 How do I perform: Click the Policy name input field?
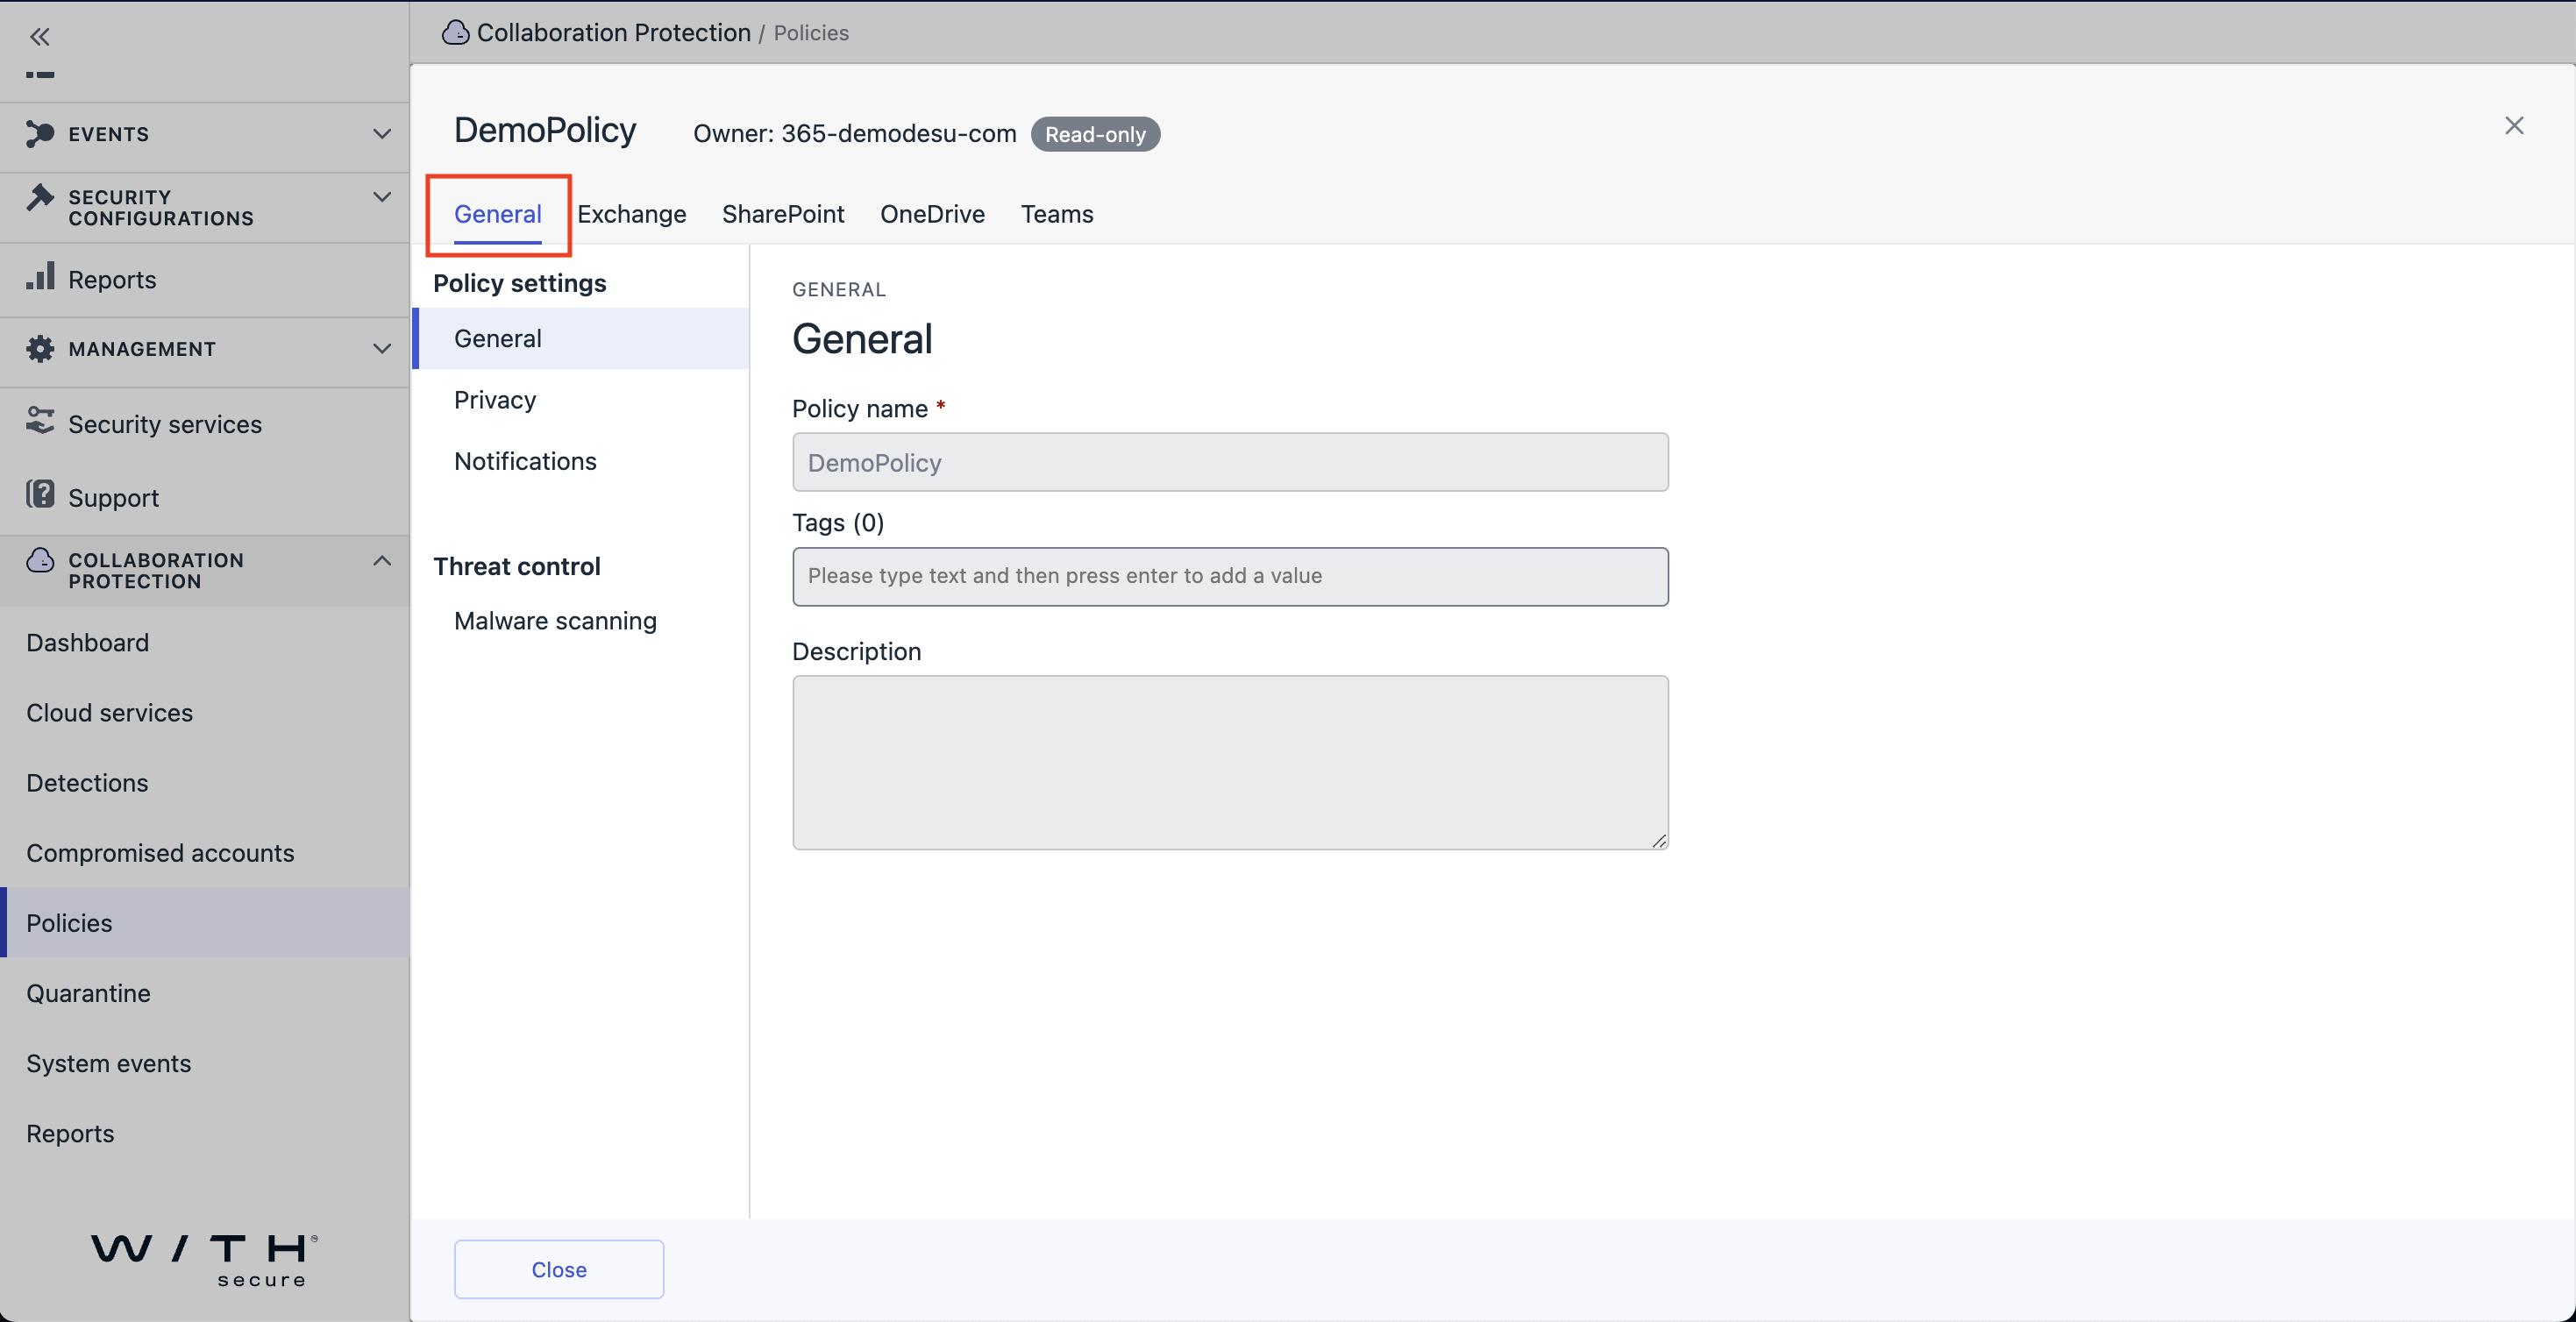point(1230,462)
